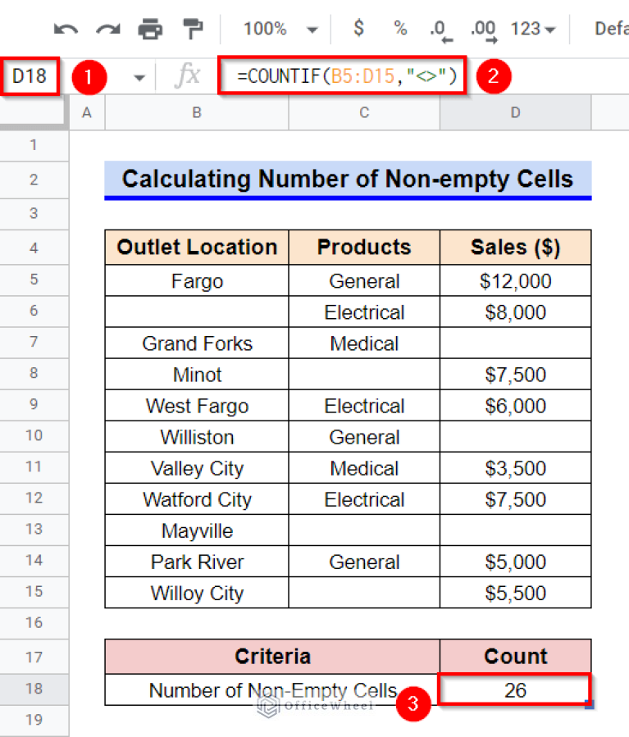Format as currency with dollar icon
Image resolution: width=629 pixels, height=737 pixels.
click(358, 29)
